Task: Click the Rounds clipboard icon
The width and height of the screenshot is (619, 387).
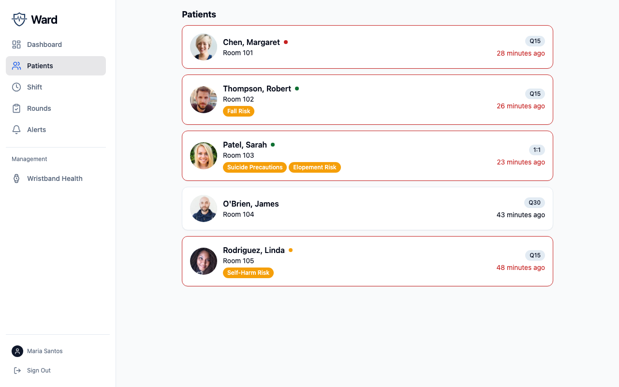Action: pyautogui.click(x=16, y=108)
